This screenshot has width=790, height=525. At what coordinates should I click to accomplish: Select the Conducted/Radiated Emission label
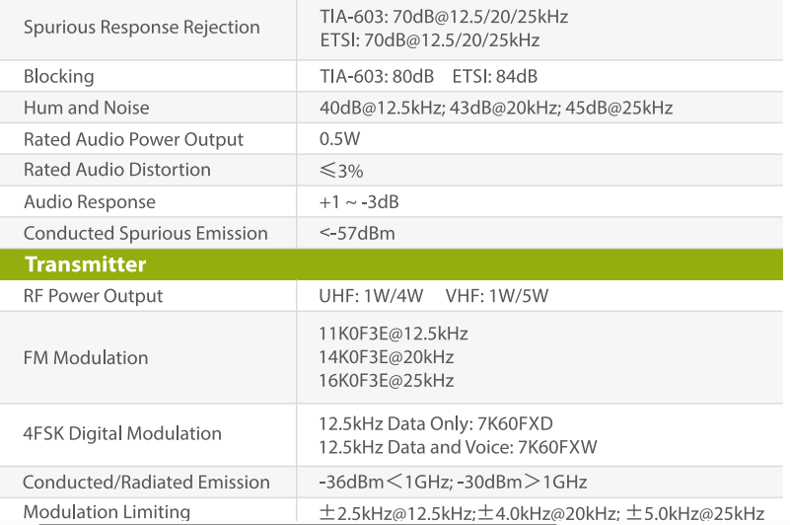[x=147, y=483]
